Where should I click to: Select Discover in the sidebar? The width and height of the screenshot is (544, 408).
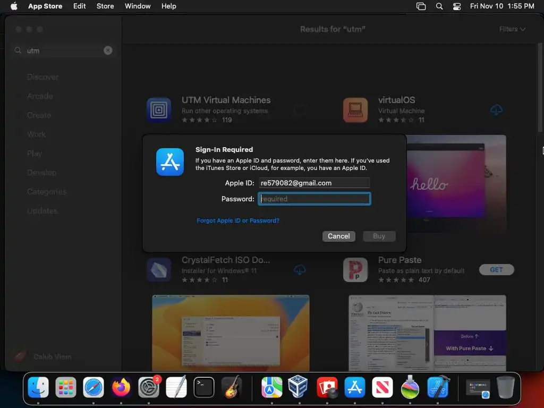pyautogui.click(x=42, y=77)
